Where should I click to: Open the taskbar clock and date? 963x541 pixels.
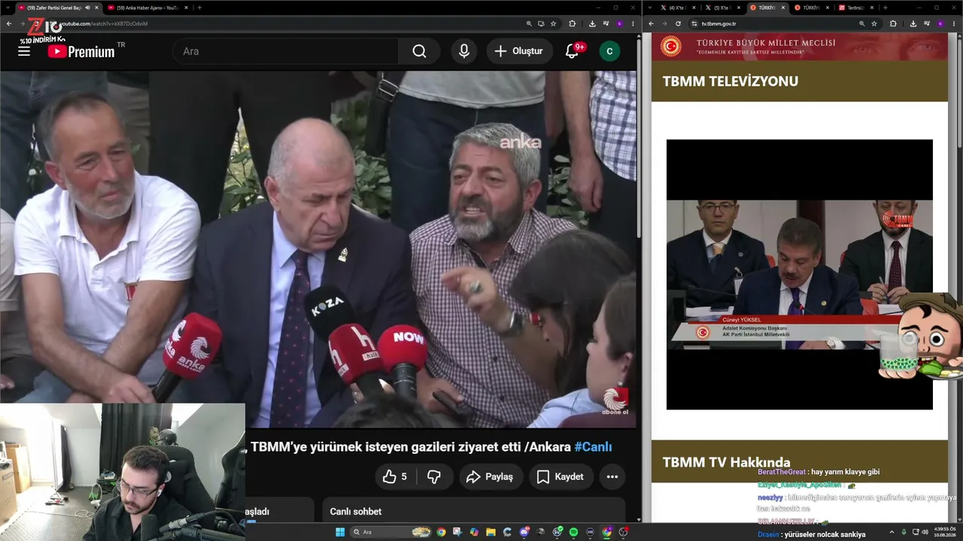(x=946, y=532)
